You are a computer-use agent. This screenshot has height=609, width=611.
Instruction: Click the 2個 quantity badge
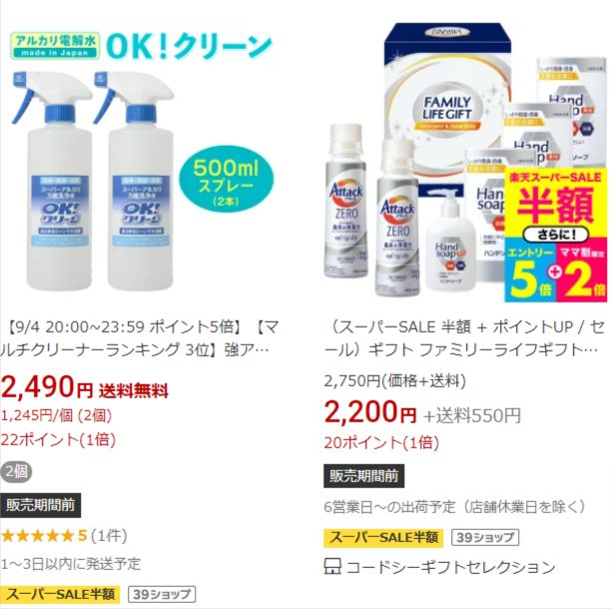tap(16, 472)
